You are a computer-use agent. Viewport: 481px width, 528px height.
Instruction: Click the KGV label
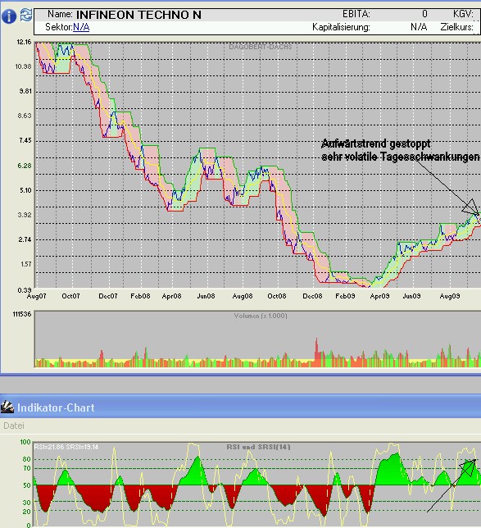(x=463, y=14)
